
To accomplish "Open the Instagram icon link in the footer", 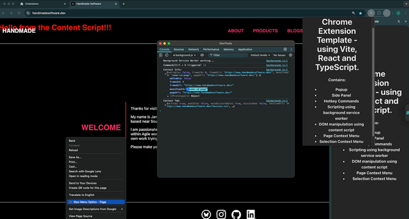I will [221, 215].
